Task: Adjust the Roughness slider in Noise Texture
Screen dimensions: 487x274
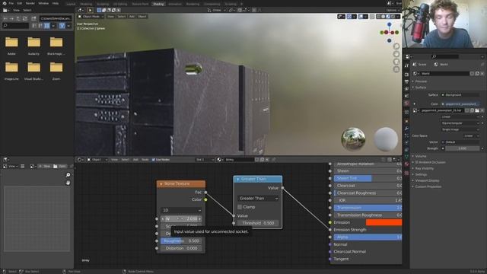Action: click(x=181, y=241)
